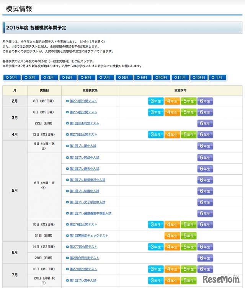This screenshot has width=245, height=288.
Task: Open the 第1回プレ桜蔭中入試 link
Action: (x=85, y=191)
